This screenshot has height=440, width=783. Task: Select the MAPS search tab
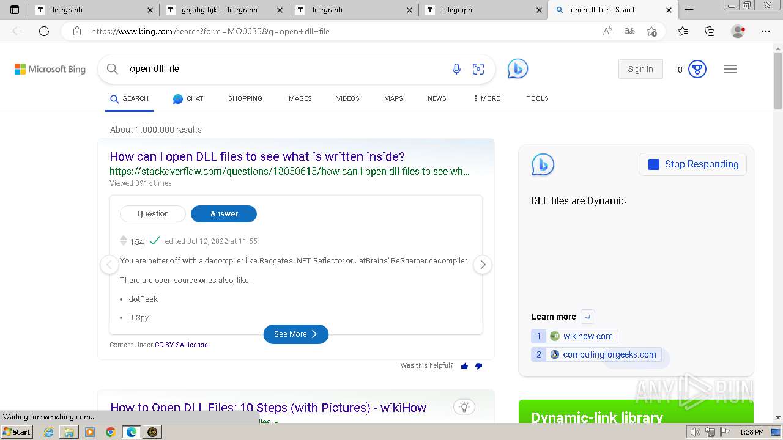point(393,98)
